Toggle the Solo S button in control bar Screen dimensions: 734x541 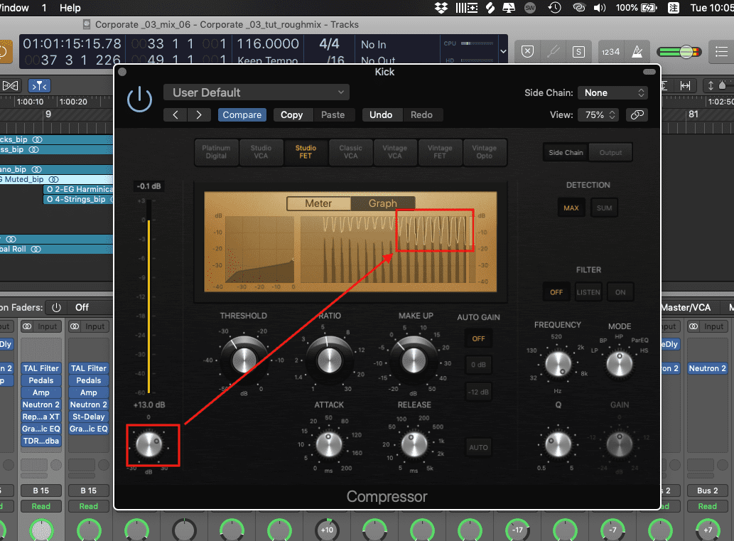click(578, 51)
